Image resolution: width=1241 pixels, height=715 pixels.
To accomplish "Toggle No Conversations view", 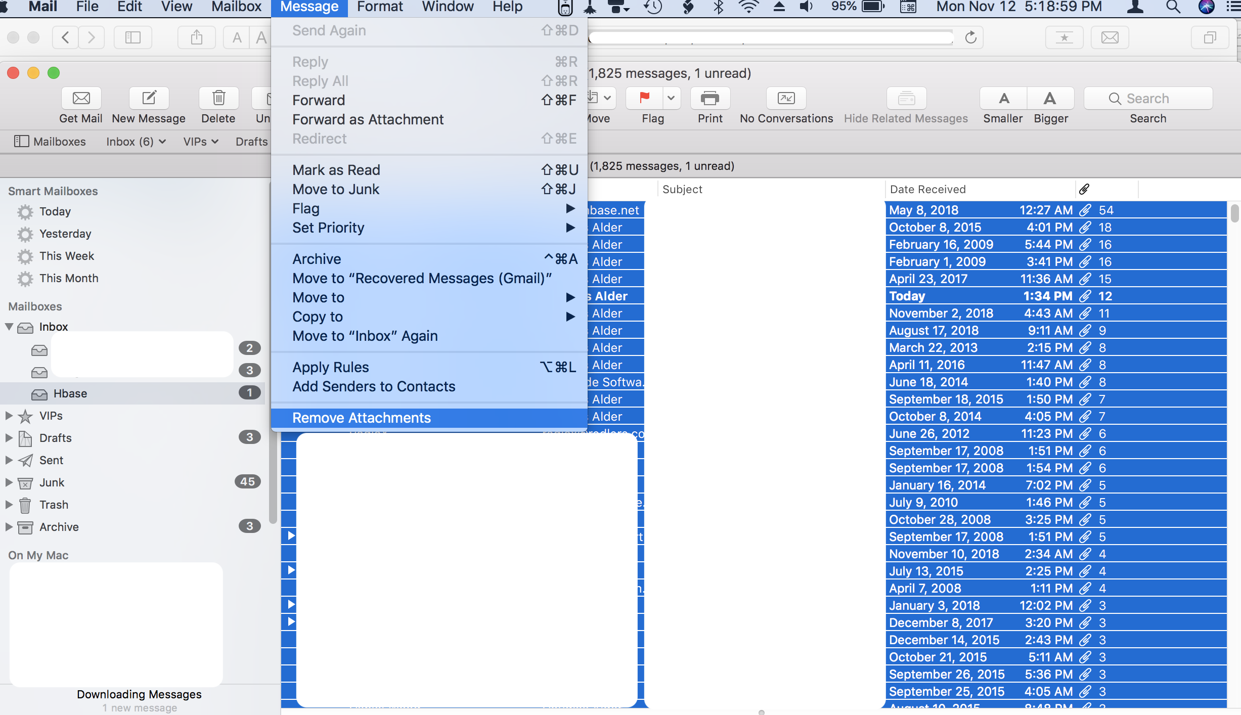I will 786,99.
